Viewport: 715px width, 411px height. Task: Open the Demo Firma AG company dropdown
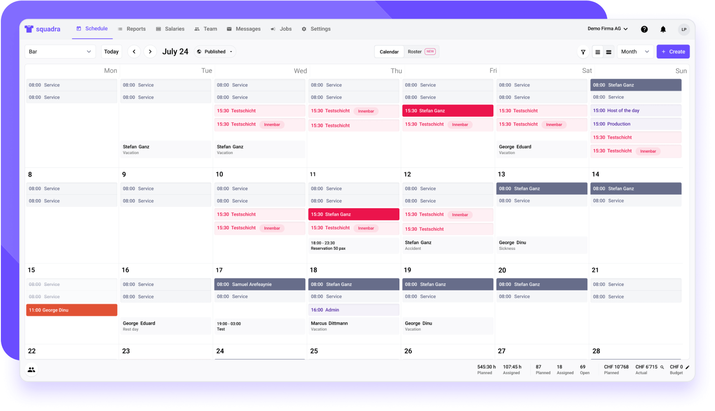click(x=607, y=29)
